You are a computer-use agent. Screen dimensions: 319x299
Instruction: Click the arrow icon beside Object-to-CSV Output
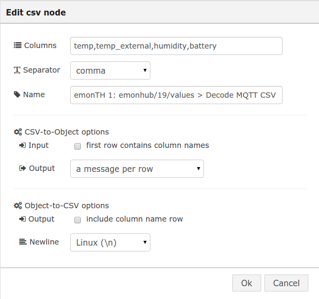point(22,219)
